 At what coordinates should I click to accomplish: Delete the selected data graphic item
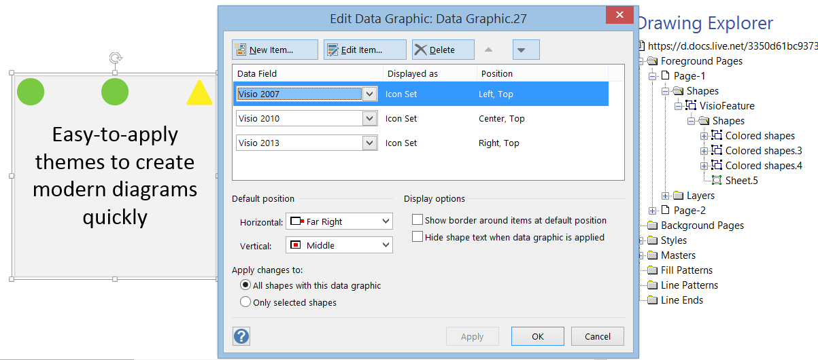pos(443,50)
